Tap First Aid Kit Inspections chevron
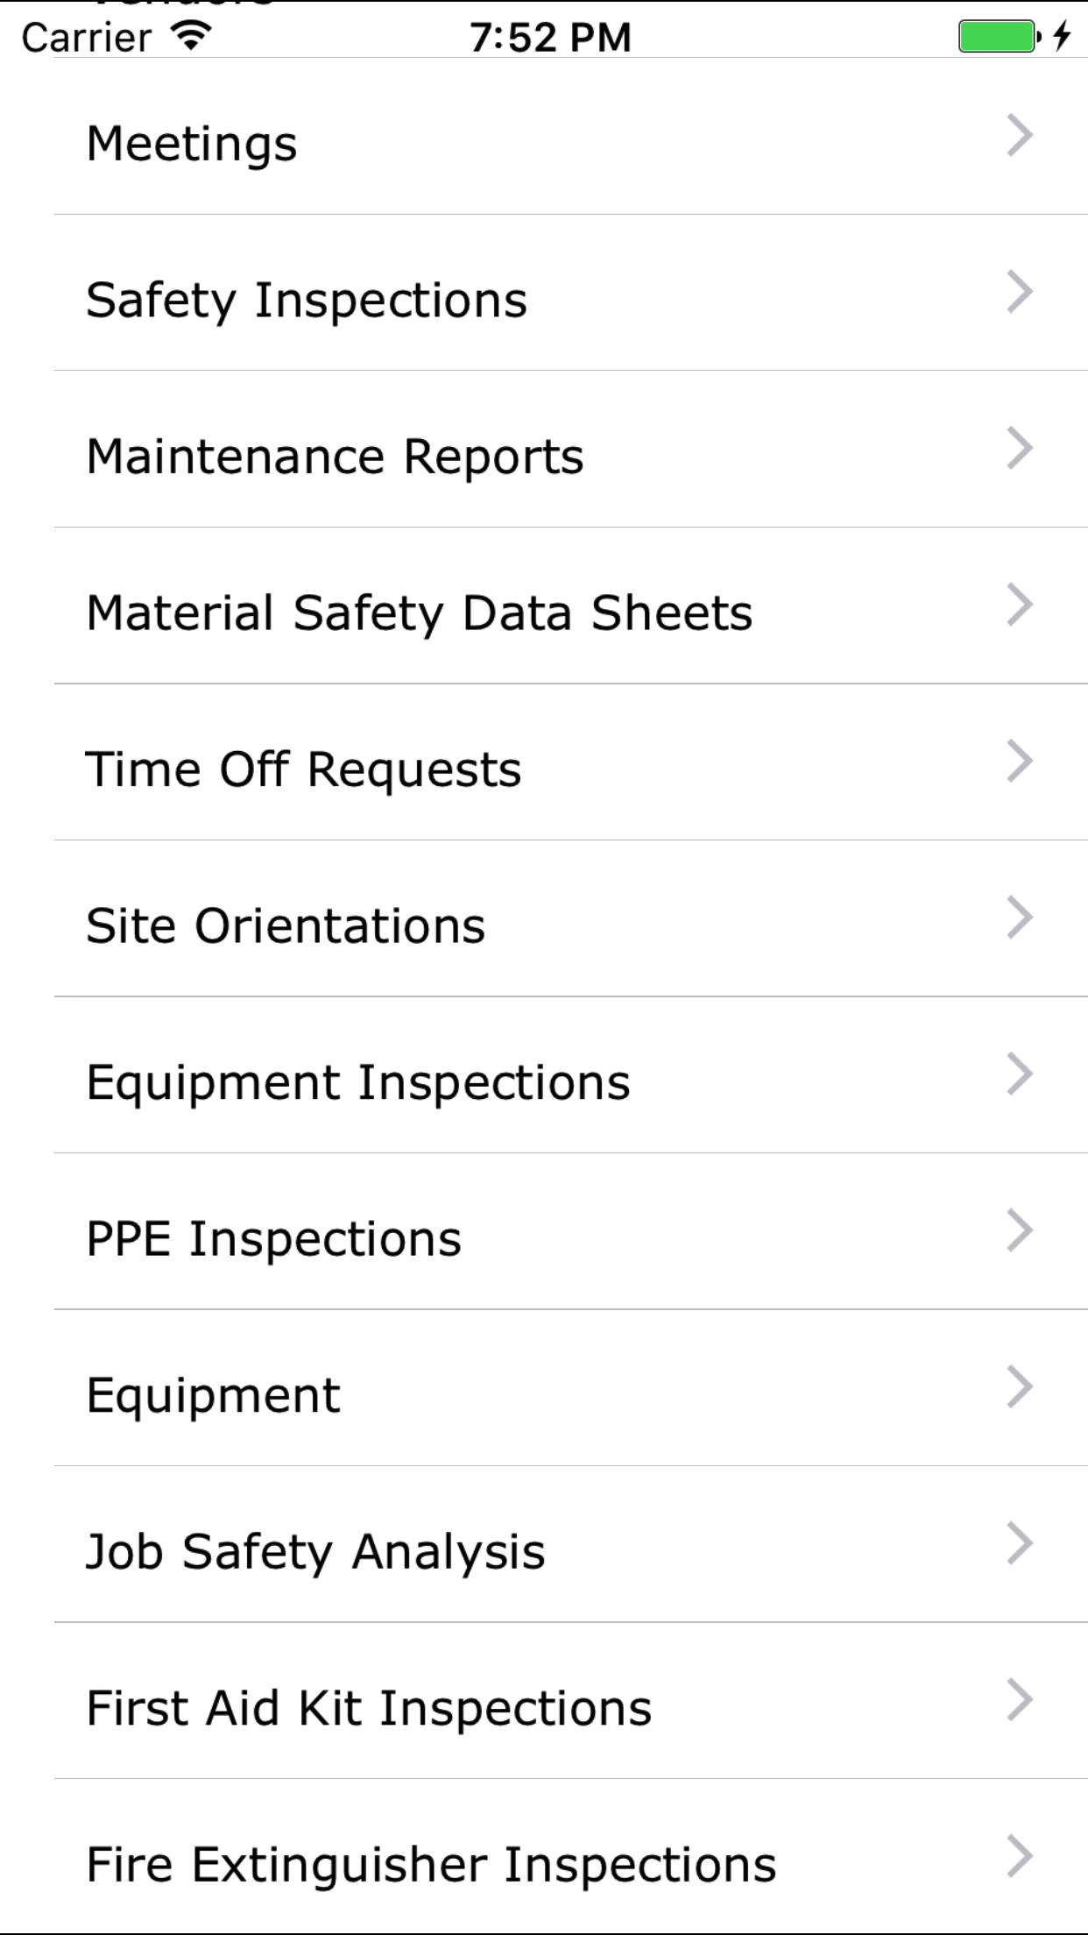Viewport: 1088px width, 1935px height. point(1020,1700)
